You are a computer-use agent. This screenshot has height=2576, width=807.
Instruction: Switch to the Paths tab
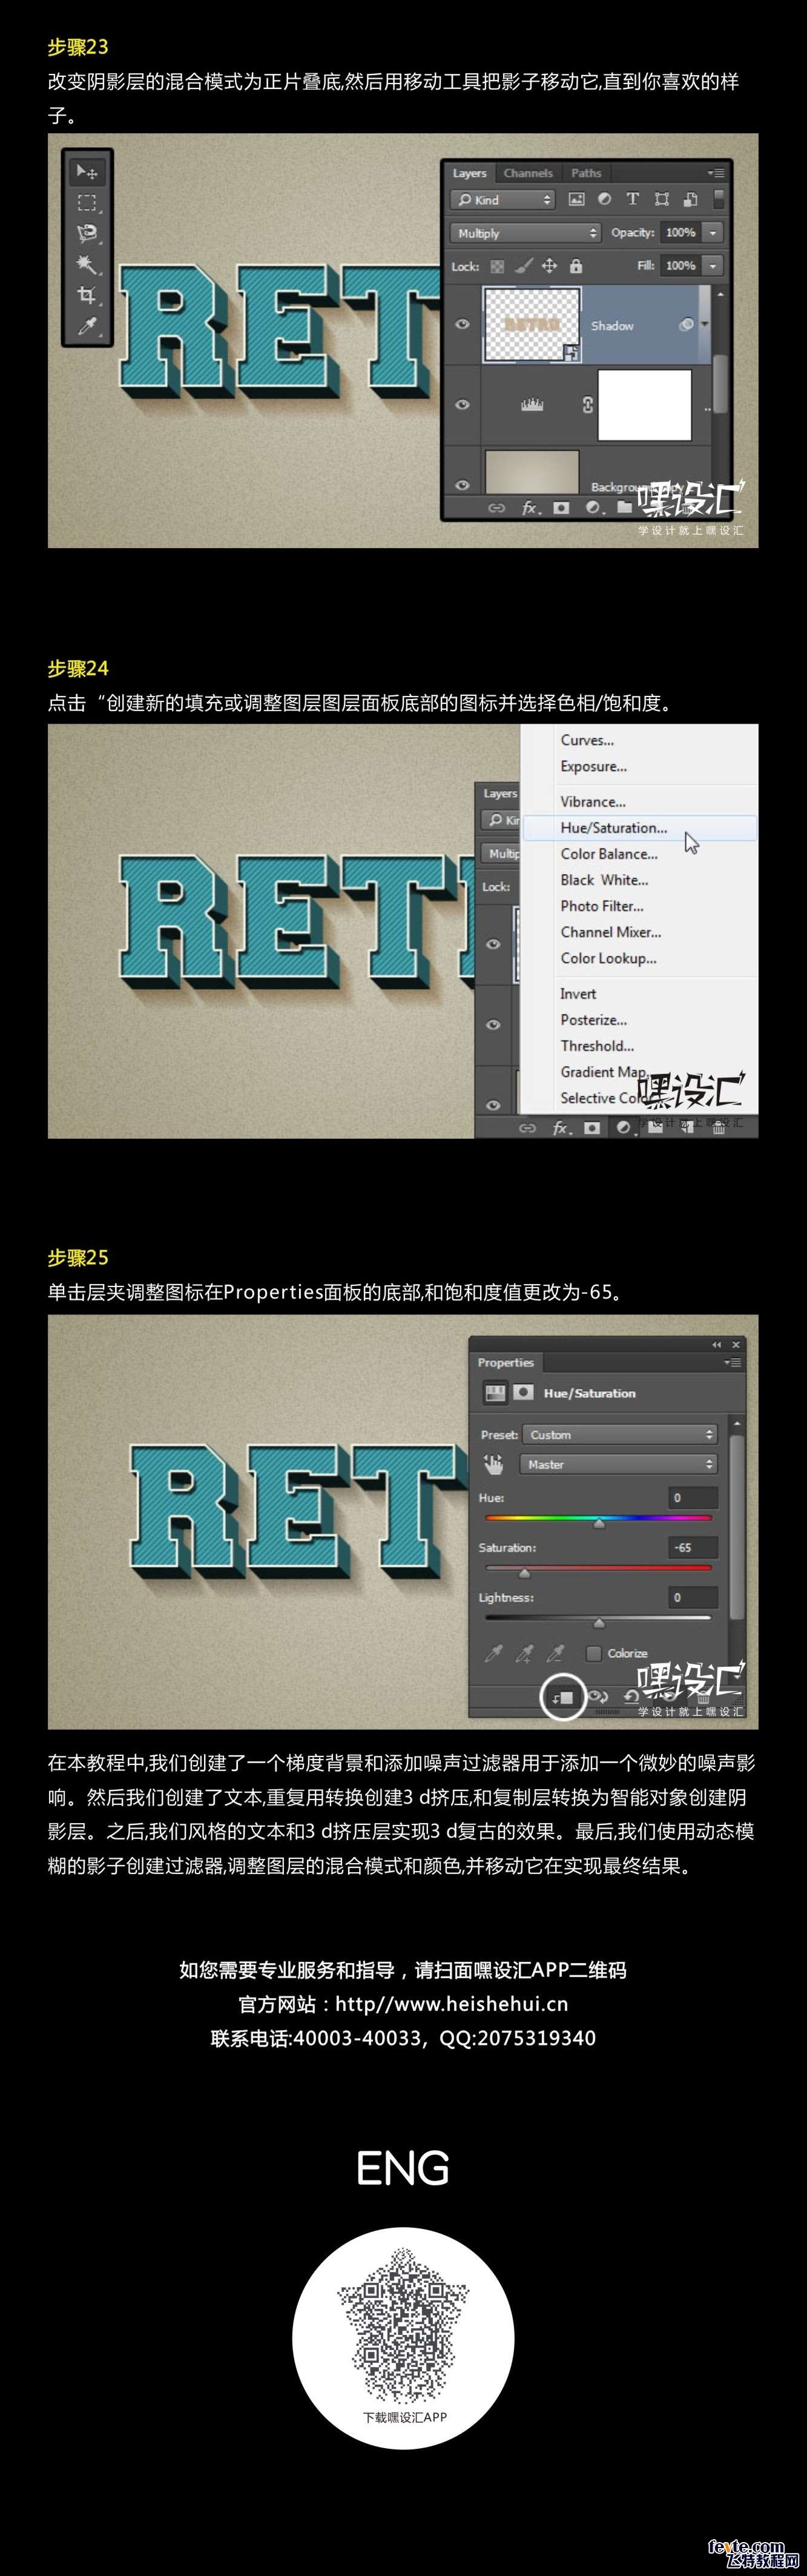pyautogui.click(x=586, y=173)
